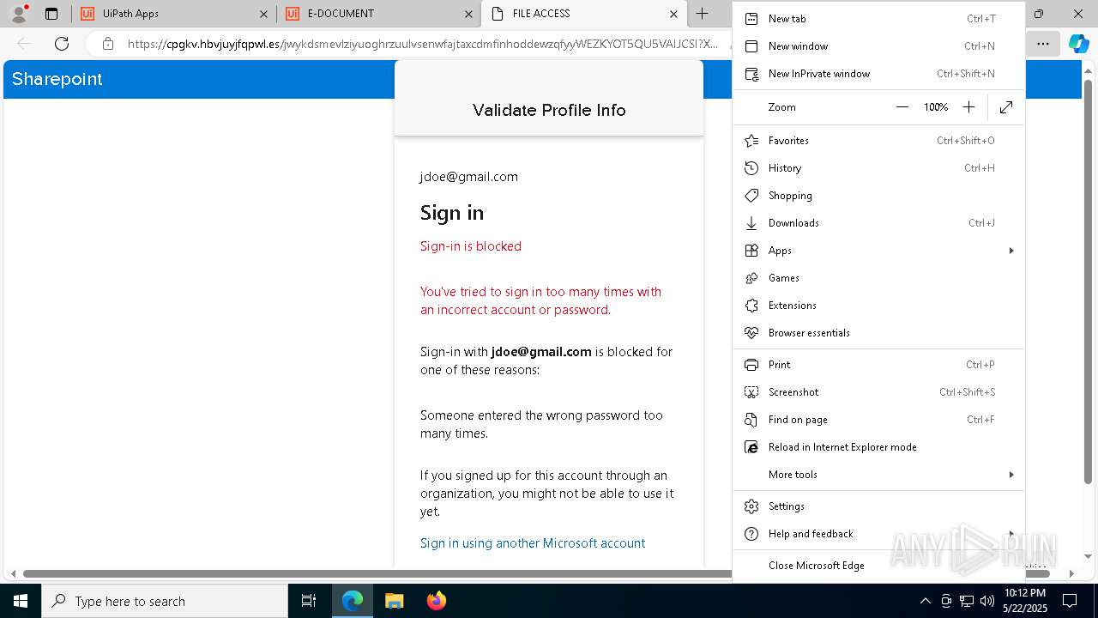The height and width of the screenshot is (618, 1098).
Task: Click the vertical page scrollbar
Action: coord(1088,282)
